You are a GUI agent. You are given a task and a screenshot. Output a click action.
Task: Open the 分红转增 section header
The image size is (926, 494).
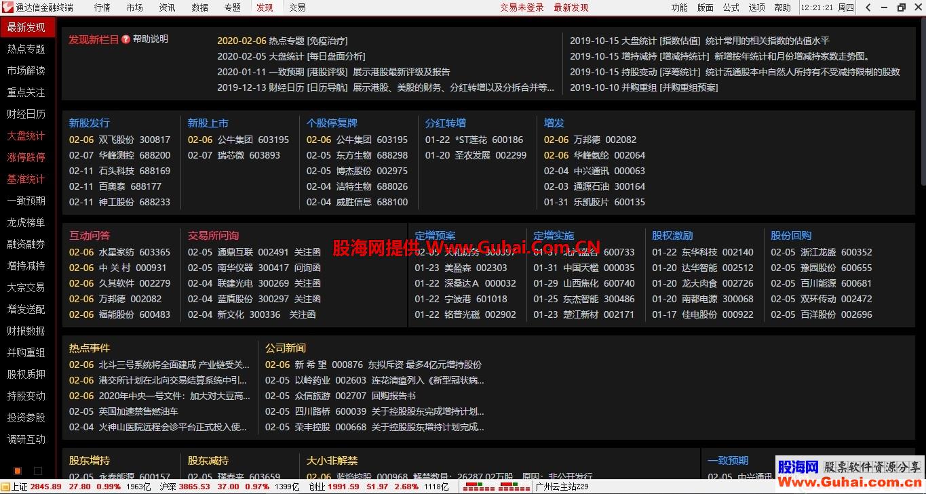tap(446, 123)
